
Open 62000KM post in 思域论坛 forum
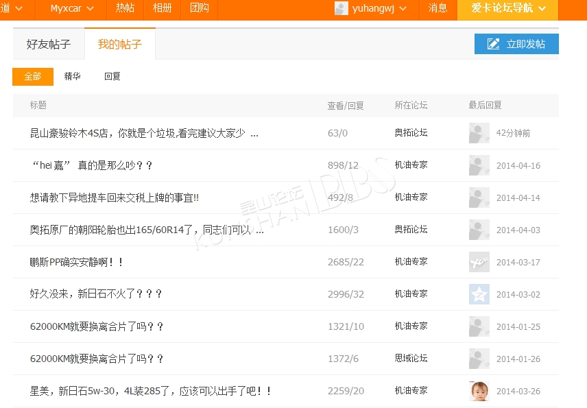pos(97,359)
